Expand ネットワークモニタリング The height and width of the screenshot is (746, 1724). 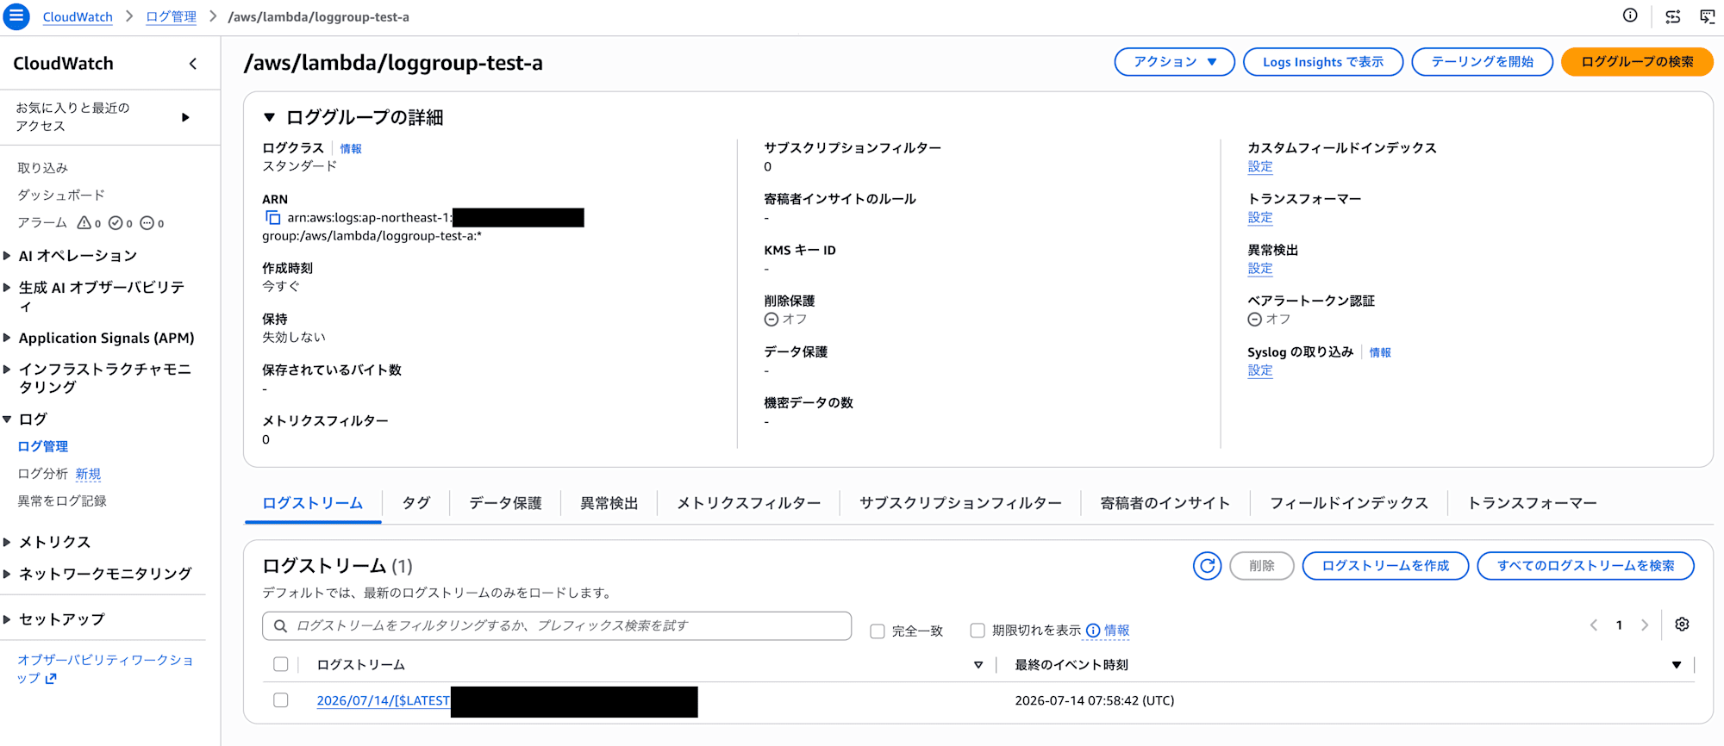pos(7,574)
